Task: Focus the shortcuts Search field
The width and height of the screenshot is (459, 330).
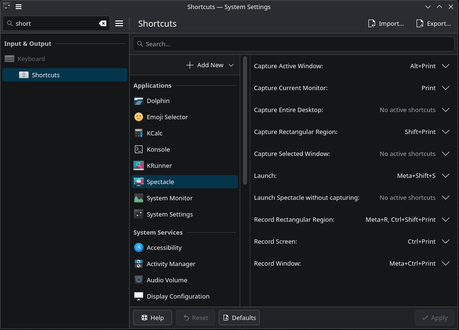Action: (293, 44)
